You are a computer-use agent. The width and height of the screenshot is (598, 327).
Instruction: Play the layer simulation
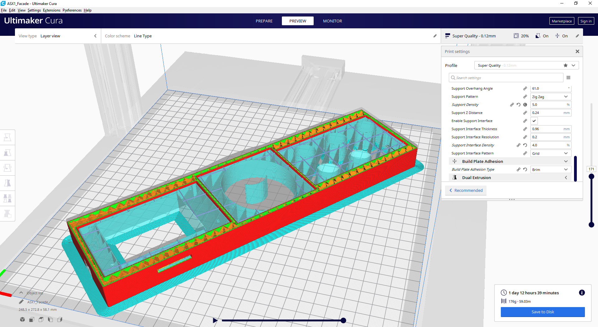point(215,320)
